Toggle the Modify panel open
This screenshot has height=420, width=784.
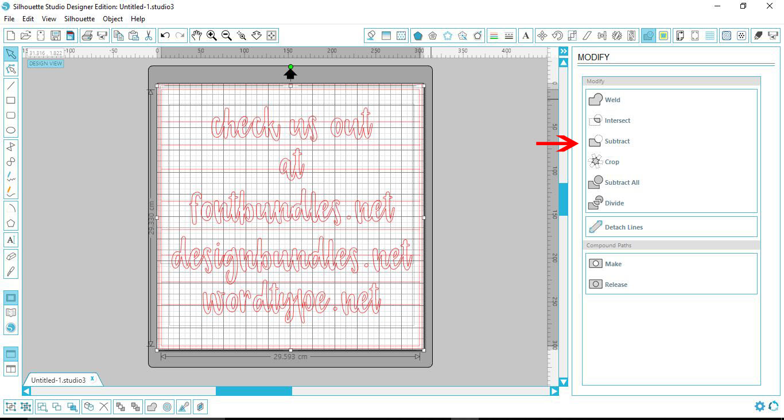tap(648, 35)
